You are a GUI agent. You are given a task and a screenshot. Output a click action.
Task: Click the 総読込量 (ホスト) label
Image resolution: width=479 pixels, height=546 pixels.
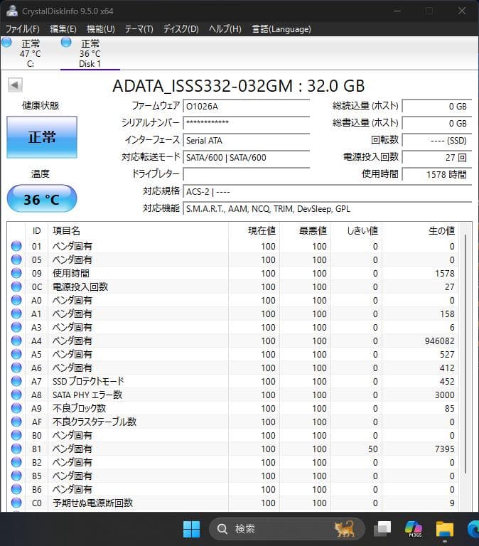[365, 105]
